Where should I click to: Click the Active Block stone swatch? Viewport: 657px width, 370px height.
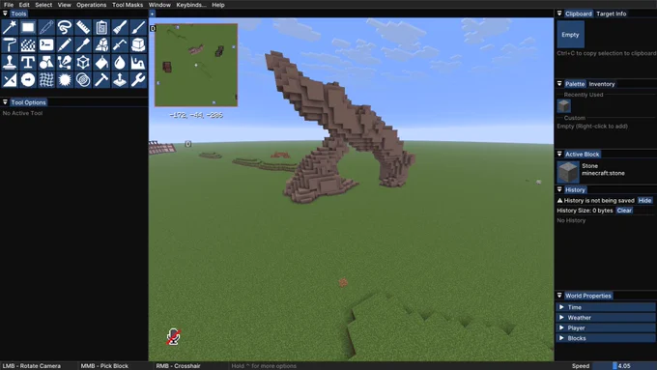coord(568,172)
